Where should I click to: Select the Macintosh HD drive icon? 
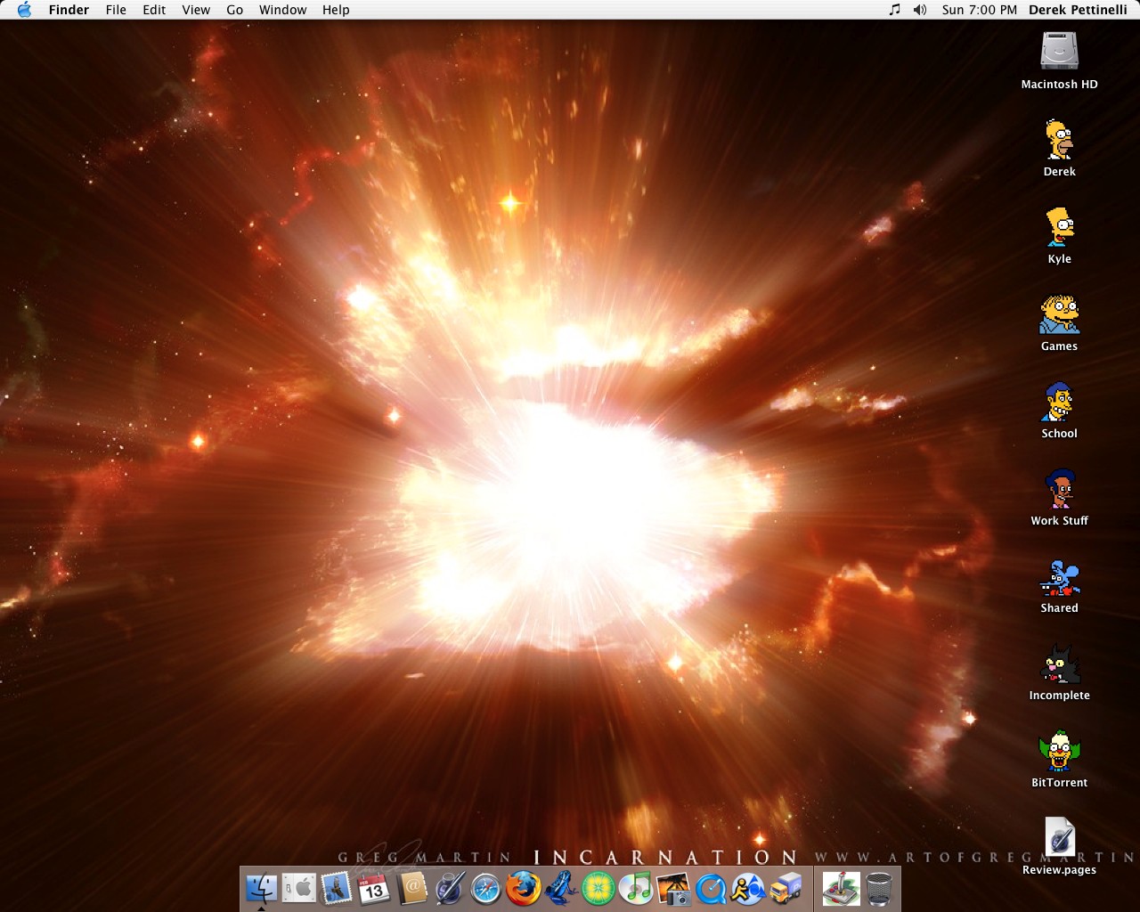click(x=1059, y=52)
